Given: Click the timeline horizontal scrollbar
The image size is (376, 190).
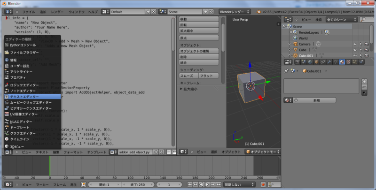Looking at the screenshot, I should coord(141,178).
